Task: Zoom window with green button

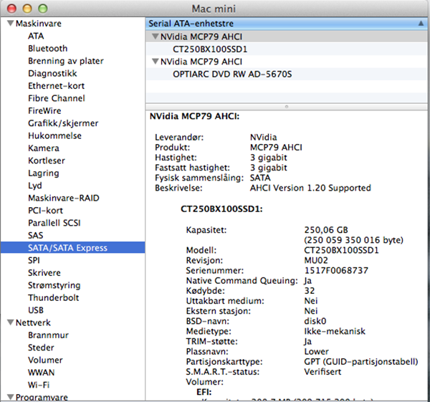Action: (42, 9)
